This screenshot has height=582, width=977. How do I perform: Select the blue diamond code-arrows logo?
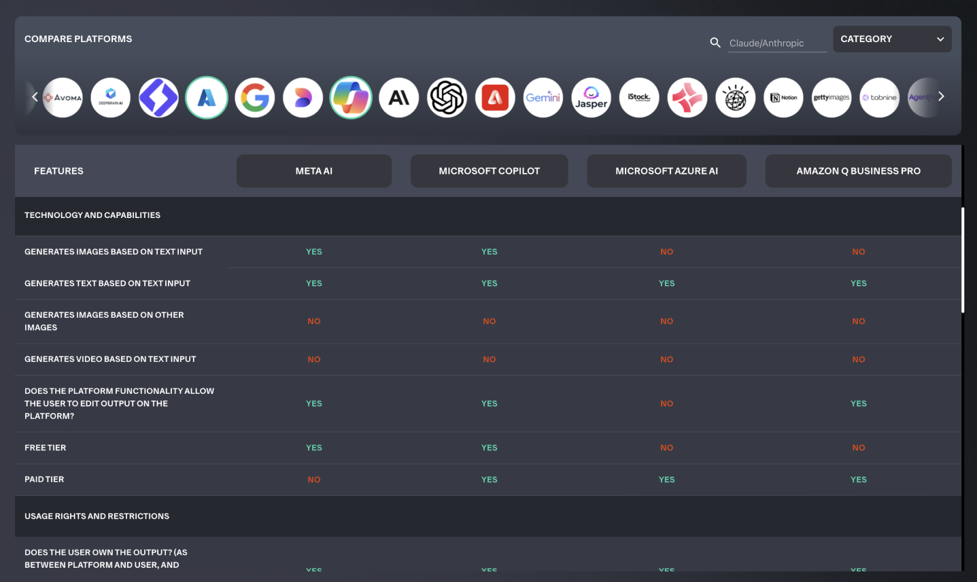(x=158, y=98)
